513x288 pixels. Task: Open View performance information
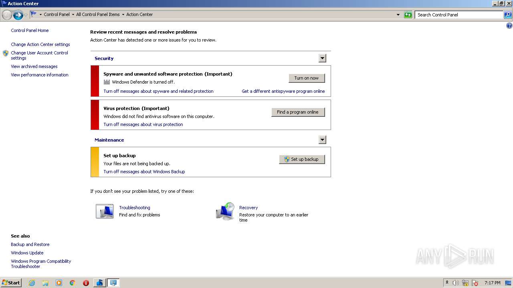[40, 75]
